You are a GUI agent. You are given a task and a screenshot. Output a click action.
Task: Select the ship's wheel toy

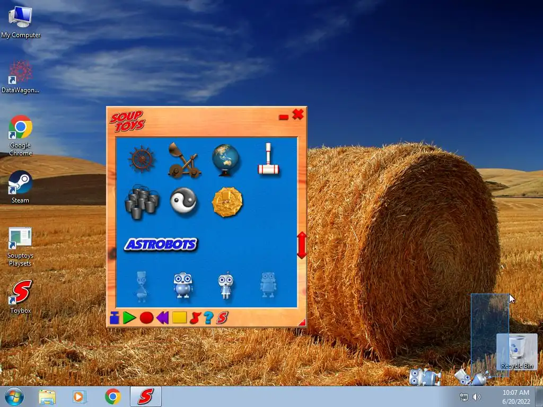(141, 160)
